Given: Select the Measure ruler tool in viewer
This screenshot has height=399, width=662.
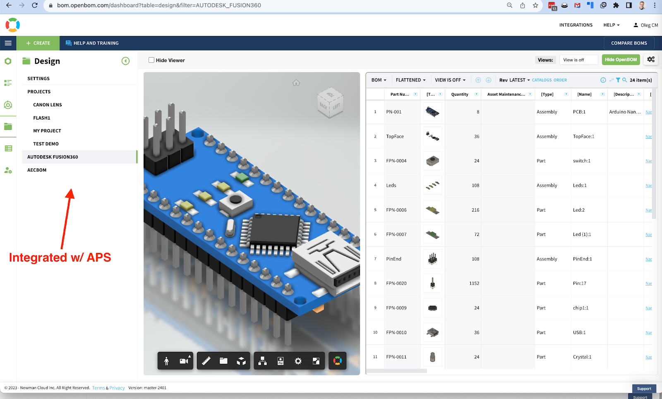Looking at the screenshot, I should tap(206, 361).
